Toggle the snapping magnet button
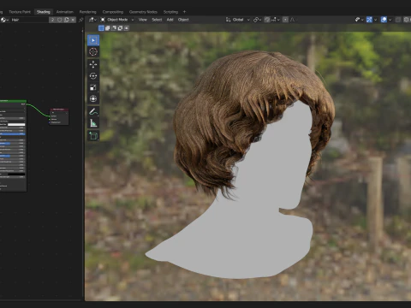This screenshot has height=308, width=411. (267, 20)
